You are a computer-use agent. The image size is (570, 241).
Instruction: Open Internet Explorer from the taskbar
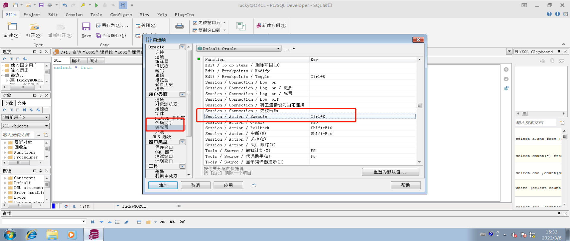coord(31,235)
